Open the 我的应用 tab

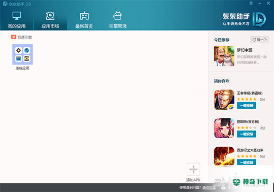click(17, 20)
